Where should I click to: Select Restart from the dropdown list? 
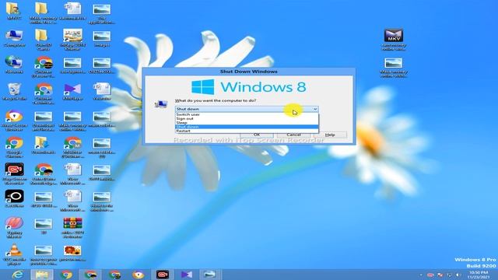(x=247, y=131)
